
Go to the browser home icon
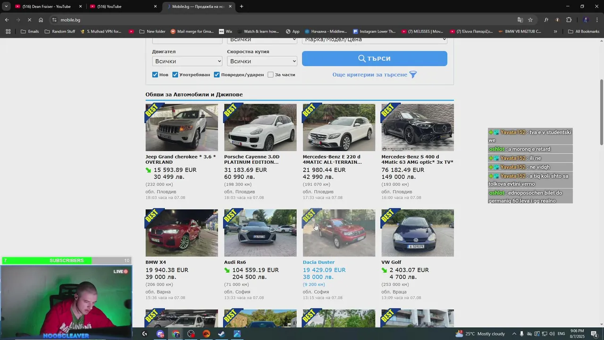coord(41,20)
